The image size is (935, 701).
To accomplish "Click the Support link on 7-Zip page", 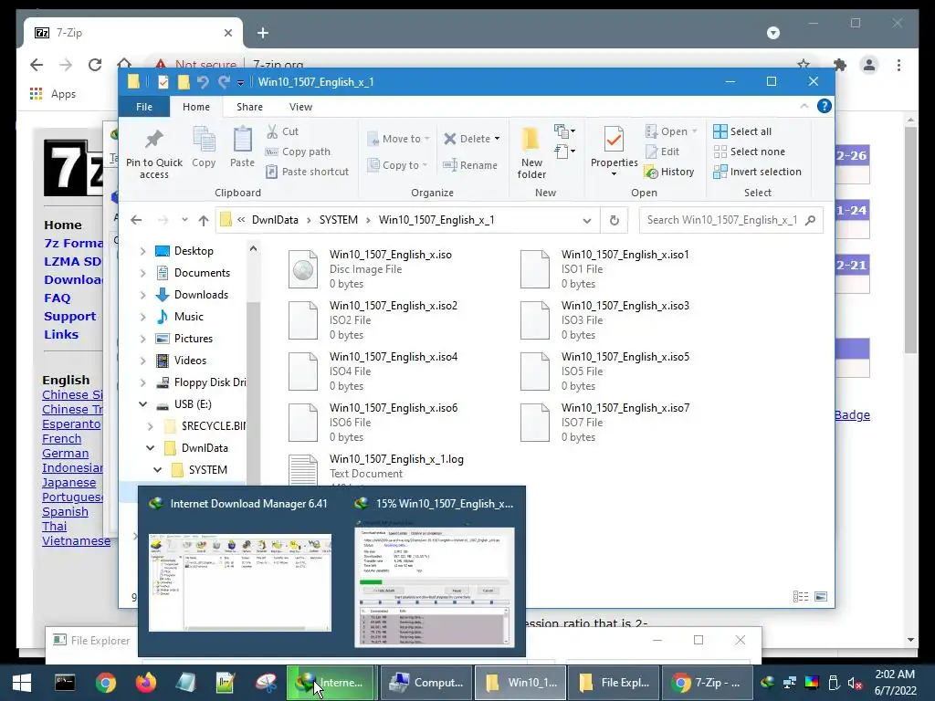I will (69, 317).
